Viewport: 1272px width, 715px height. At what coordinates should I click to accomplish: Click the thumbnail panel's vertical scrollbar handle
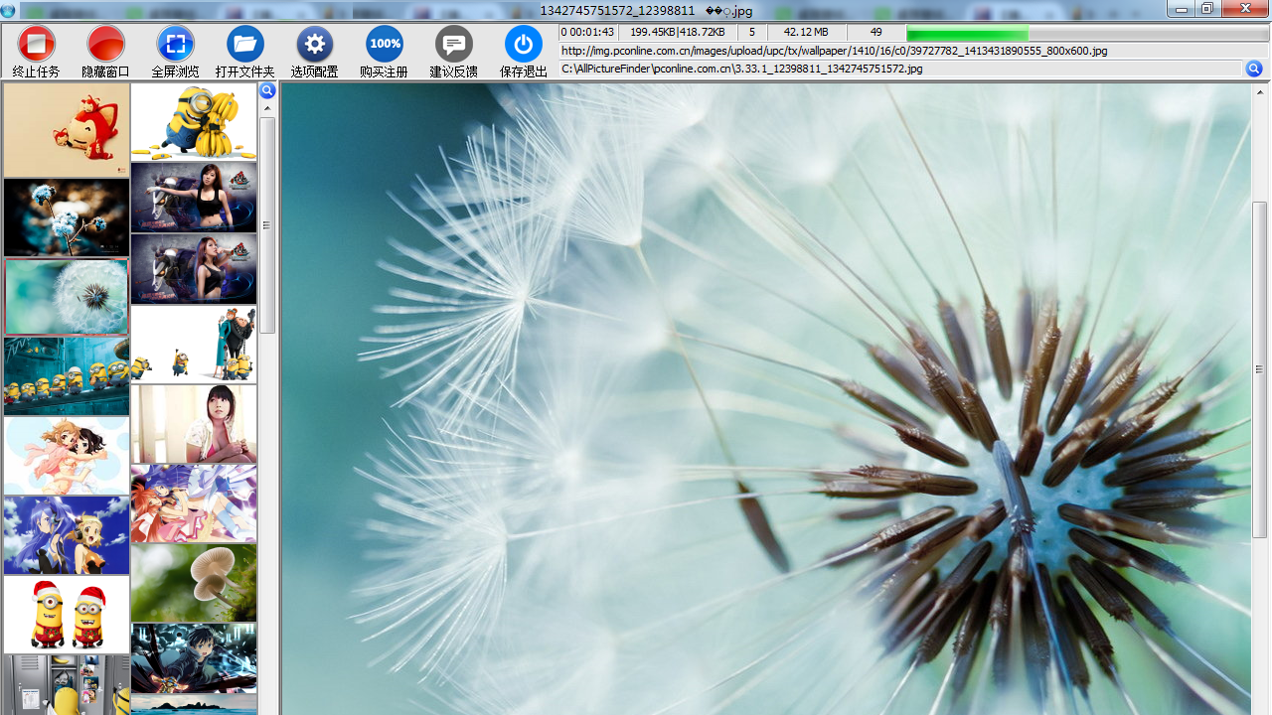point(267,224)
